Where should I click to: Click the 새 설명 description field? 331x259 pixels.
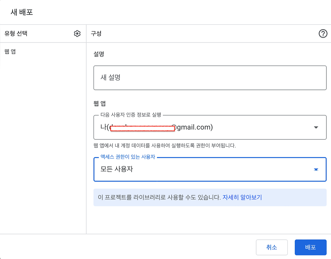pos(210,78)
